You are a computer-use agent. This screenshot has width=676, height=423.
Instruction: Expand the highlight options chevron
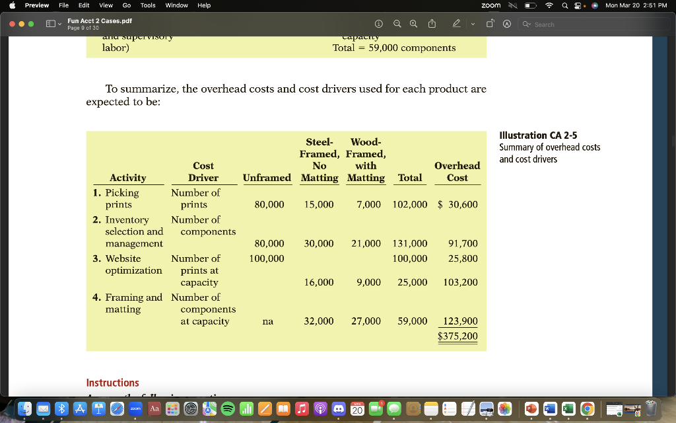click(x=473, y=24)
